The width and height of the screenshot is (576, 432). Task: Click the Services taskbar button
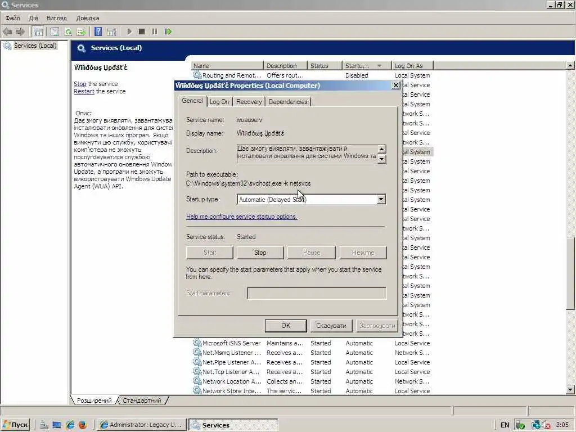233,425
